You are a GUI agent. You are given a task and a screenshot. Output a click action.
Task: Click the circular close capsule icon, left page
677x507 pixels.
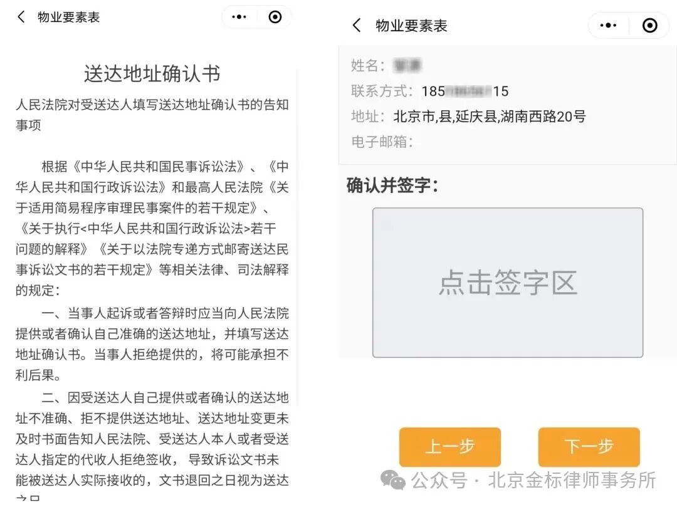[x=275, y=17]
